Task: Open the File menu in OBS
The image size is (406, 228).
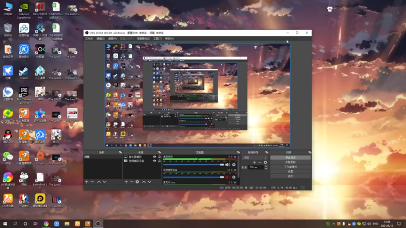Action: point(89,39)
